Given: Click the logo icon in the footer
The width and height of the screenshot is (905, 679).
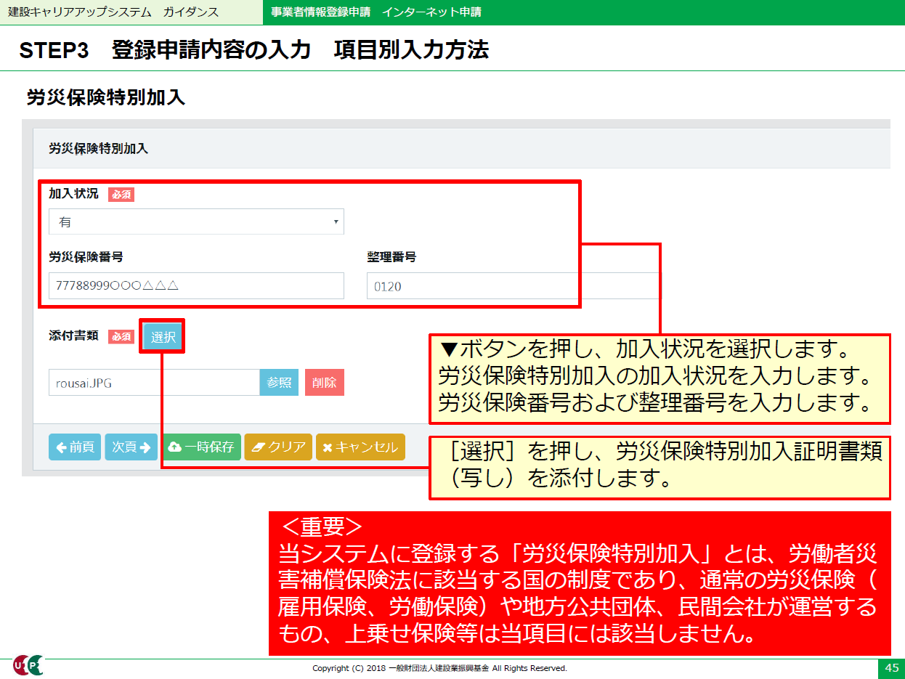Looking at the screenshot, I should pyautogui.click(x=29, y=665).
